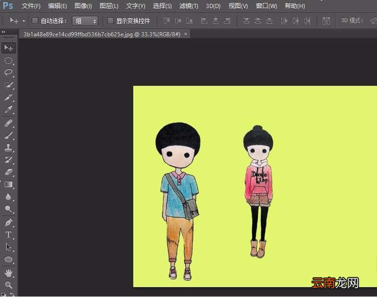This screenshot has height=297, width=377.
Task: Select the Quick Selection tool
Action: point(9,85)
